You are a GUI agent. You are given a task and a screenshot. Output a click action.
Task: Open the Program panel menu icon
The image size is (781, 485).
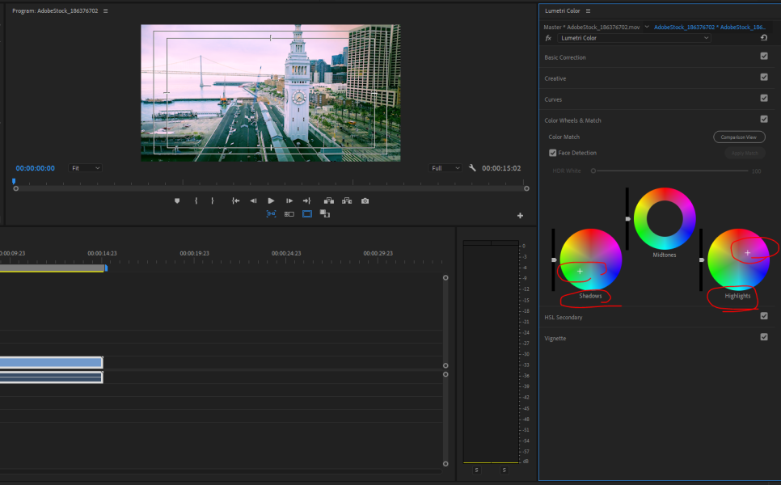pyautogui.click(x=106, y=11)
